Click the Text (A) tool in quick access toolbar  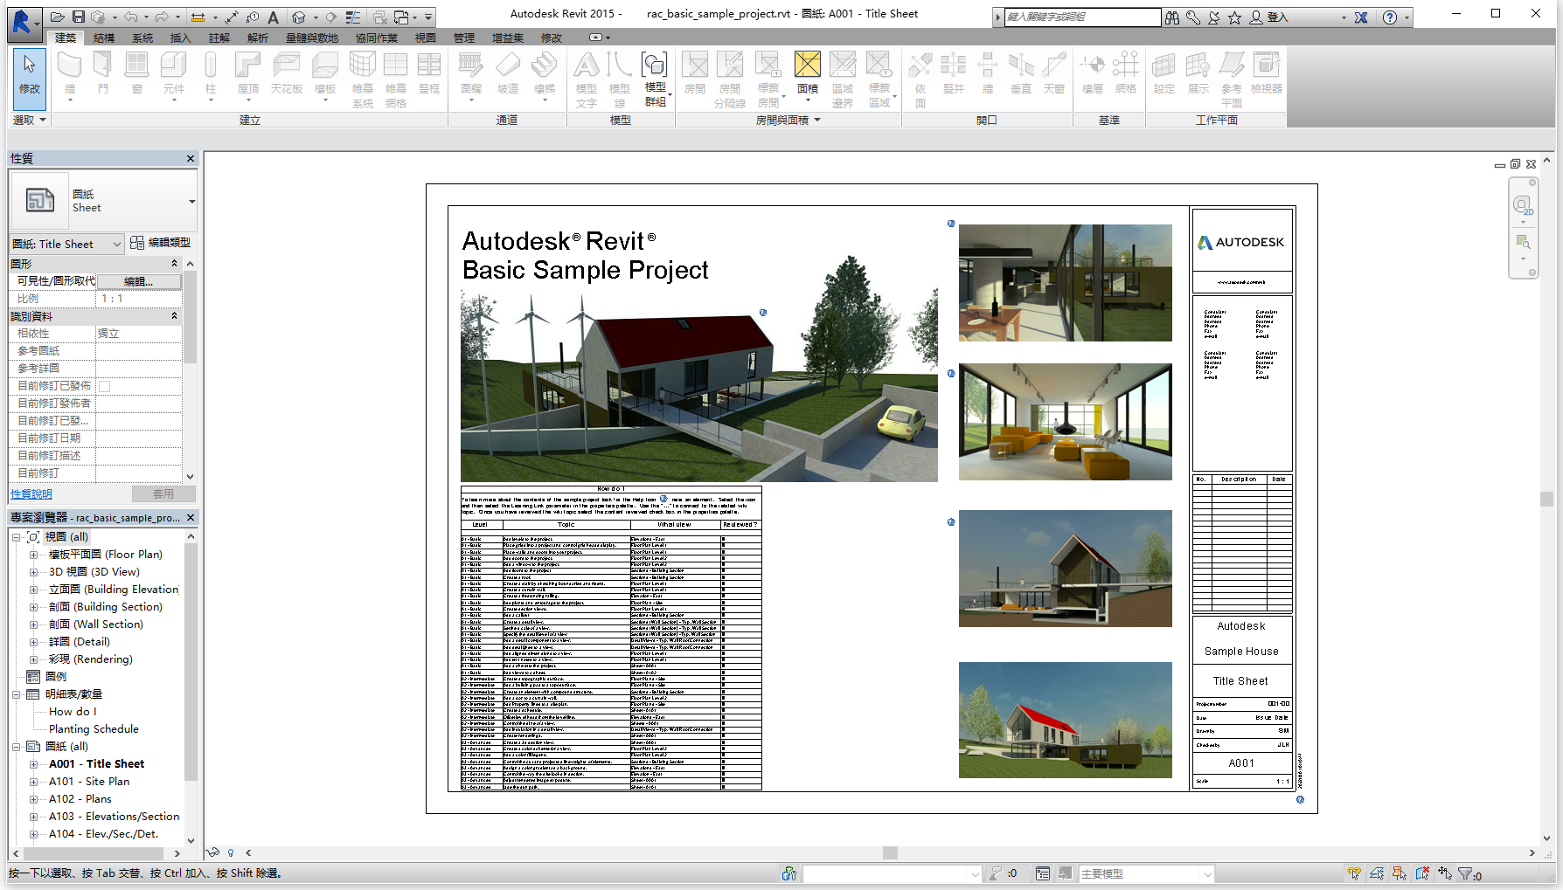click(x=273, y=17)
